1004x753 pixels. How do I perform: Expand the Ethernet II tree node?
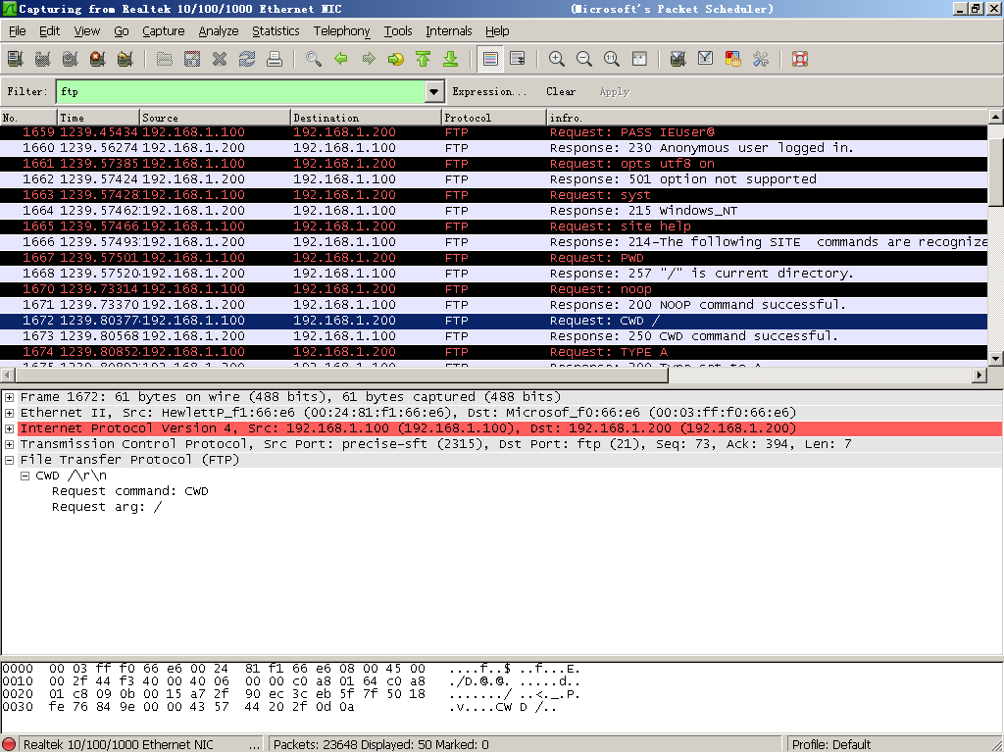[10, 413]
